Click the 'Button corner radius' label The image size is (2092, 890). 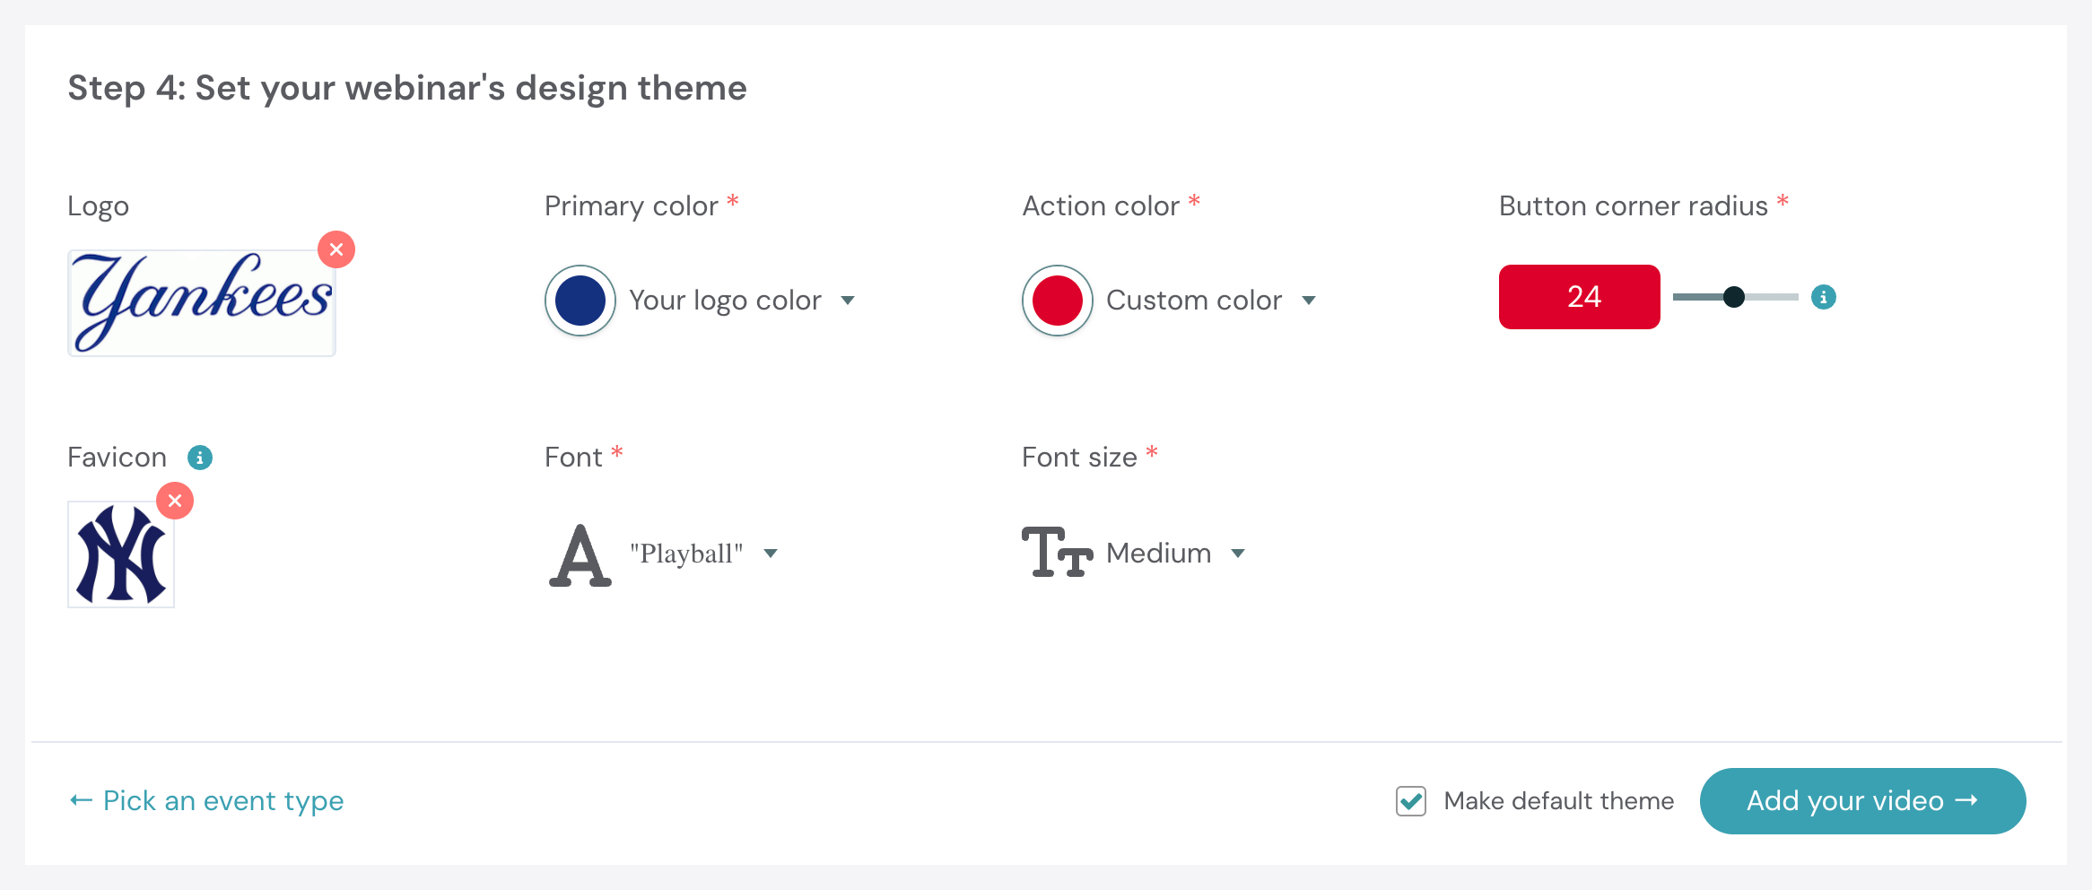pos(1634,206)
